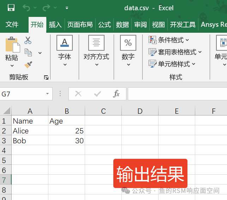The width and height of the screenshot is (227, 200).
Task: Expand the 数字 group dropdown chevron
Action: pos(129,64)
